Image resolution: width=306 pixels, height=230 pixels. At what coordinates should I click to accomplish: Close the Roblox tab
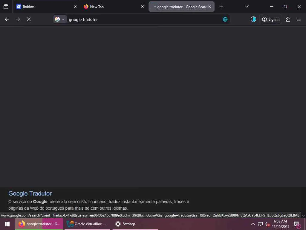(x=75, y=7)
